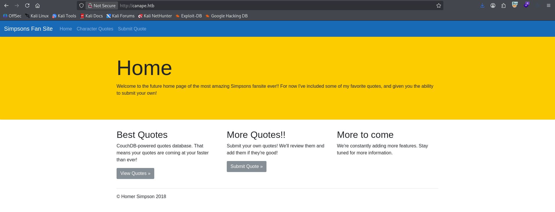The width and height of the screenshot is (555, 212).
Task: Open Submit Quote in the navbar
Action: (x=132, y=29)
